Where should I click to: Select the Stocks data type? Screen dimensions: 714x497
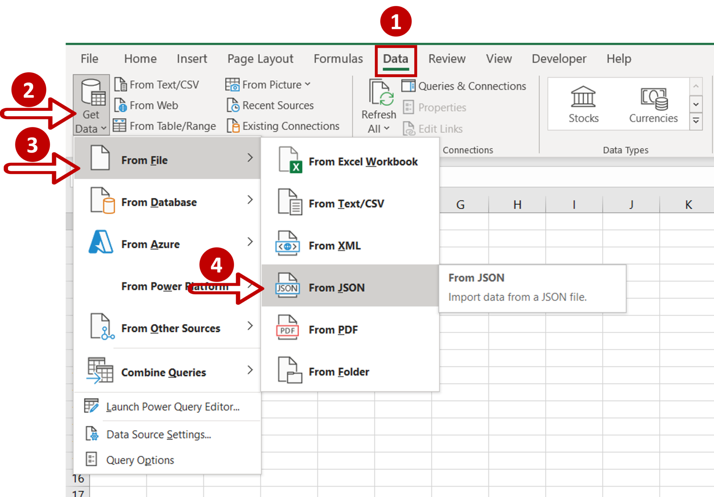click(582, 105)
